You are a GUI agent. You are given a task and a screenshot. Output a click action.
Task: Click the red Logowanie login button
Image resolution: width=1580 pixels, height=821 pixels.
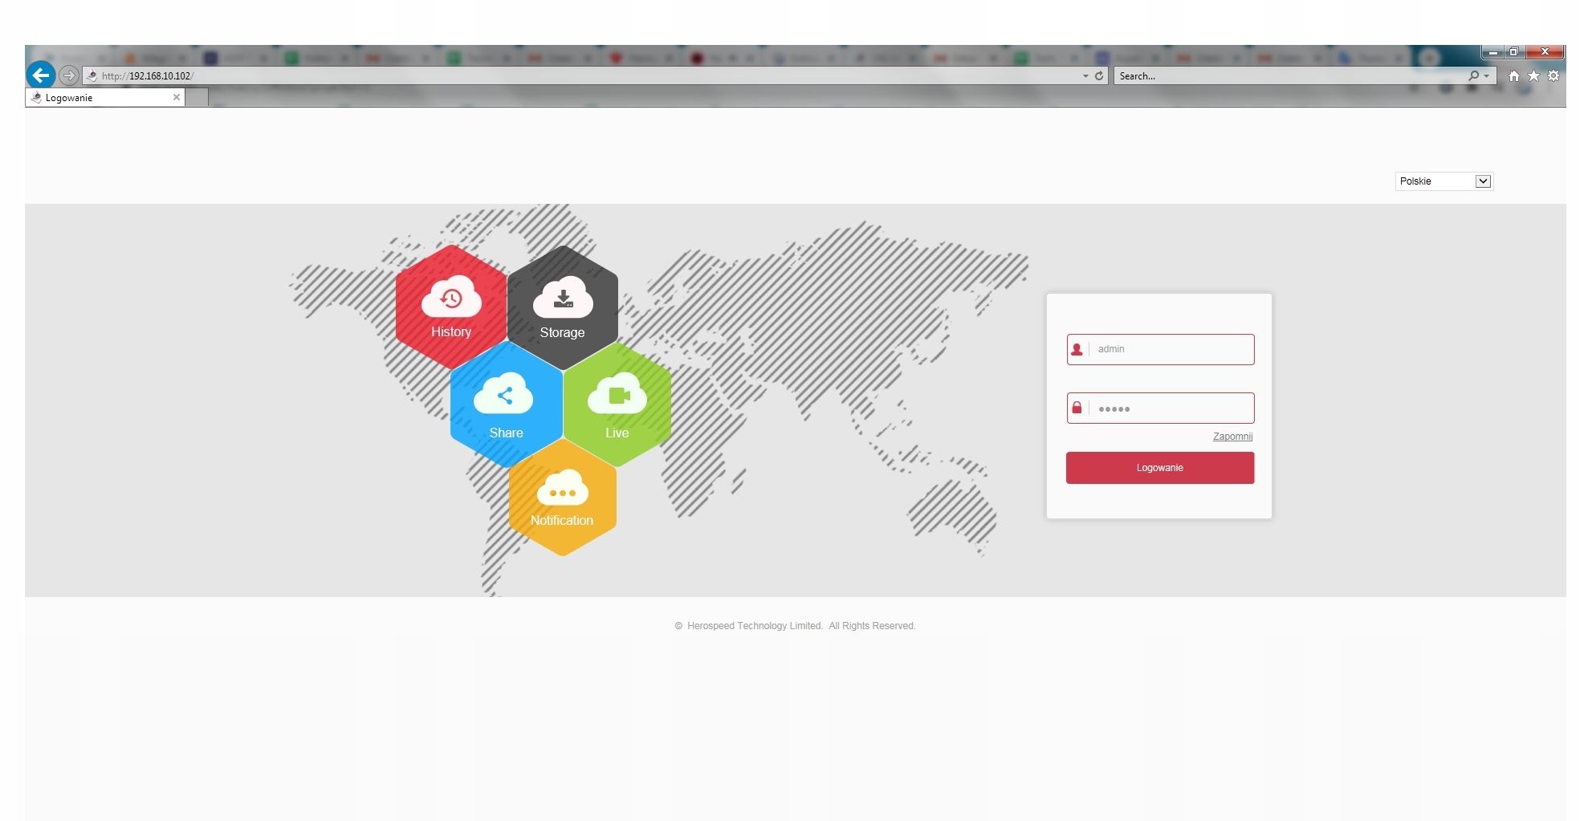pos(1160,468)
